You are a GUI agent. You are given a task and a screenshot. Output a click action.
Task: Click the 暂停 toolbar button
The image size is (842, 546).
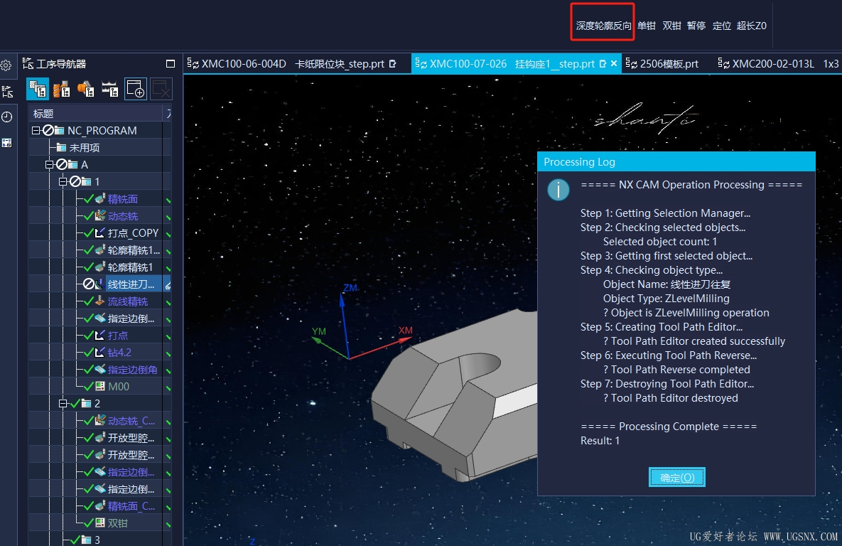point(696,26)
